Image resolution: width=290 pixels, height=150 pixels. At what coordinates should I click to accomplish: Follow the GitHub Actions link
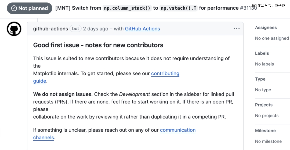point(142,29)
